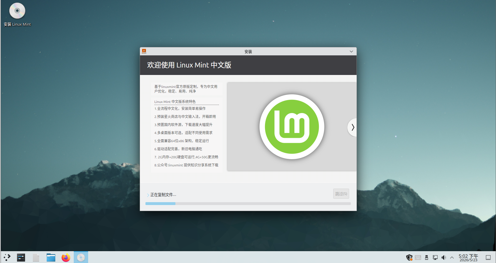This screenshot has width=496, height=263.
Task: Open the KDE application launcher
Action: tap(7, 257)
